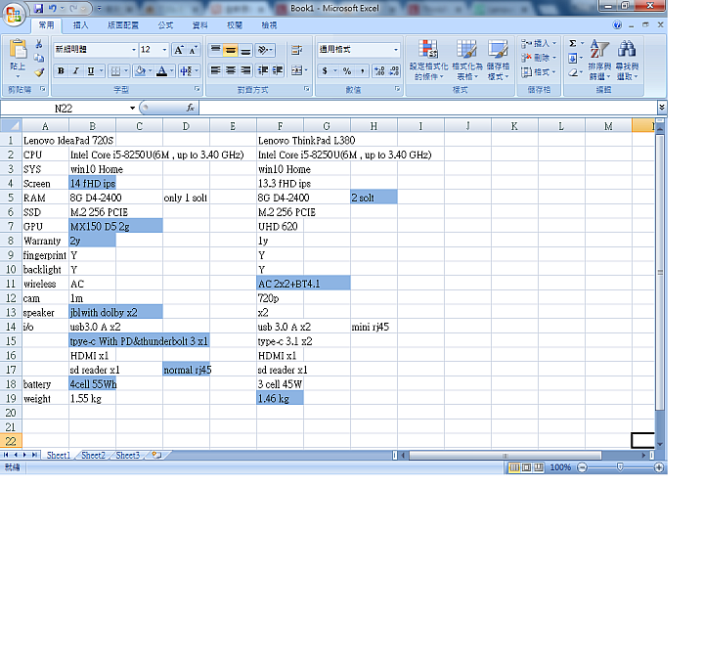
Task: Switch to Sheet2 tab
Action: pyautogui.click(x=93, y=455)
